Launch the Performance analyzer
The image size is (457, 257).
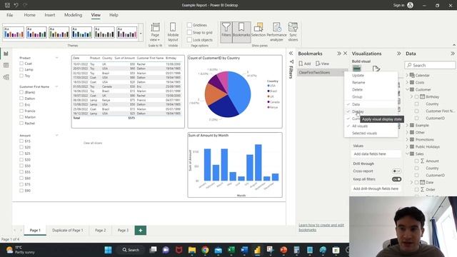coord(276,32)
